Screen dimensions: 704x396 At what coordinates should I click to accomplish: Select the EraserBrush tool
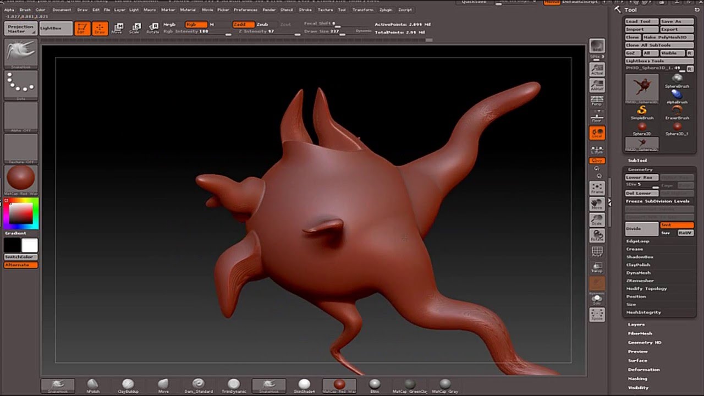point(676,112)
